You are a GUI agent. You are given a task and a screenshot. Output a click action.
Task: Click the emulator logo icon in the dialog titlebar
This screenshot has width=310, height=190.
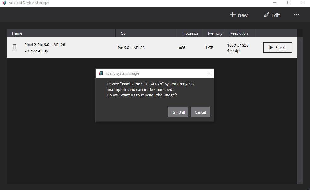coord(100,73)
